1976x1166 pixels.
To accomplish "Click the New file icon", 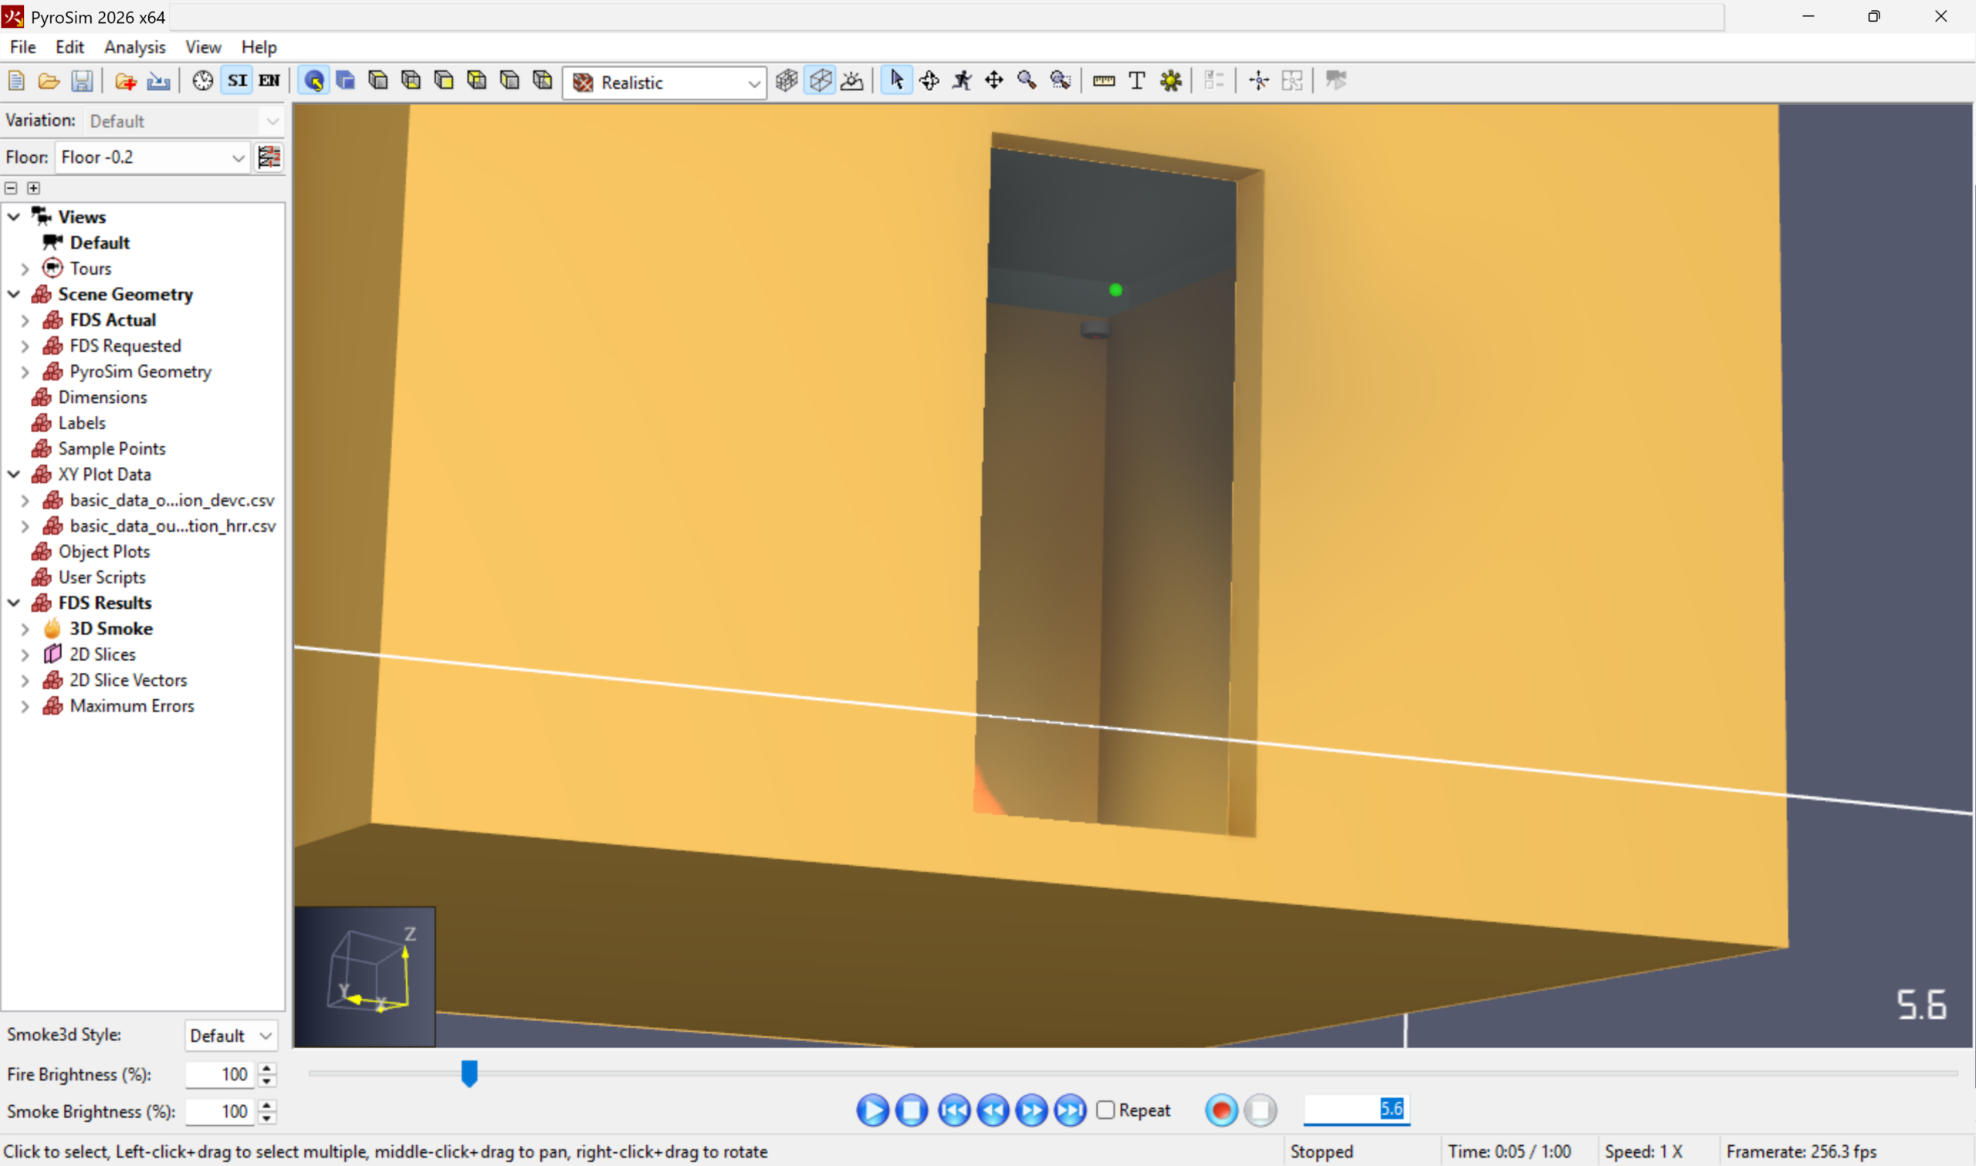I will tap(15, 81).
